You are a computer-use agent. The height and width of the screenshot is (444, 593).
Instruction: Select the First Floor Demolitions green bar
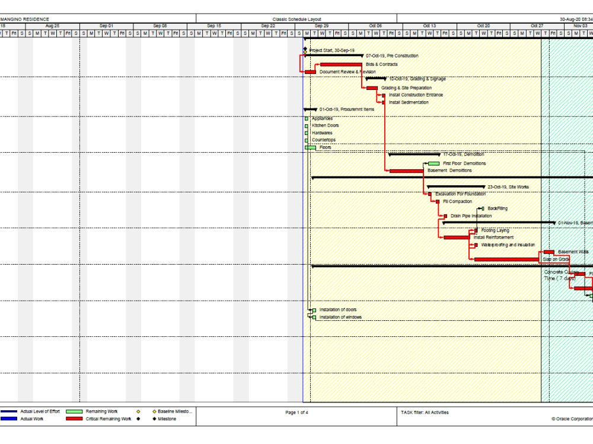click(x=434, y=163)
